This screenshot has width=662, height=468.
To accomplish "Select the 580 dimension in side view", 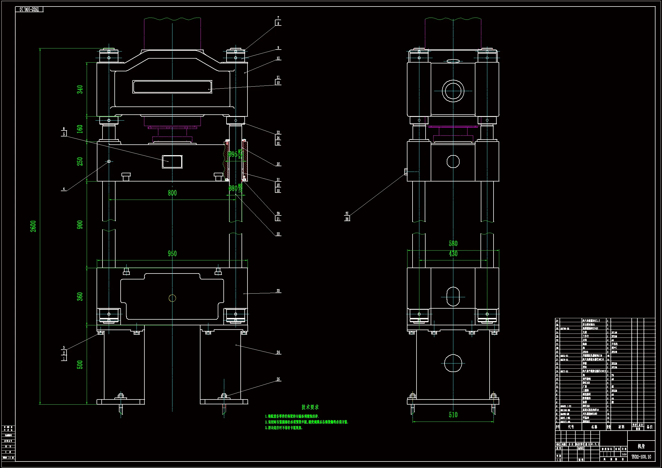I will coord(453,243).
